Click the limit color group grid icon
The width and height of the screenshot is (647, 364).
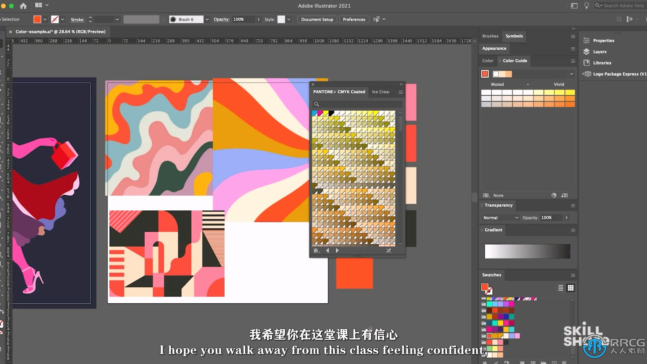pyautogui.click(x=486, y=195)
